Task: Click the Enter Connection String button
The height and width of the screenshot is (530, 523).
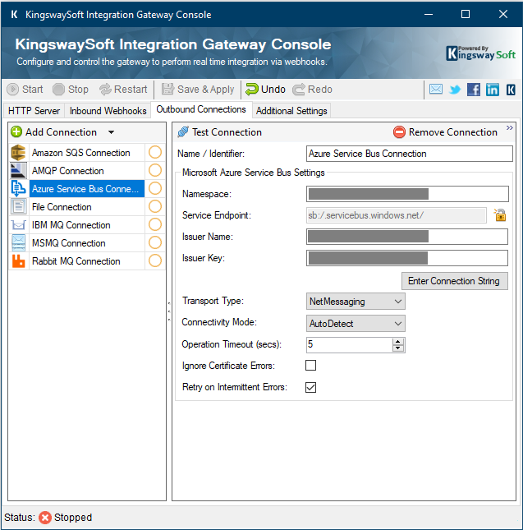Action: (455, 281)
